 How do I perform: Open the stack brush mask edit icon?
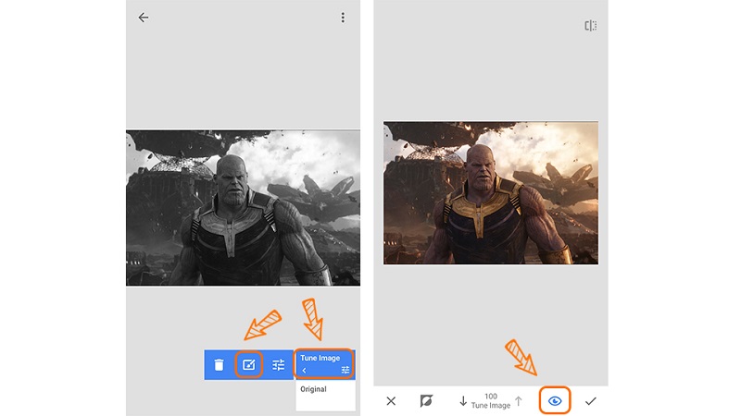click(248, 364)
